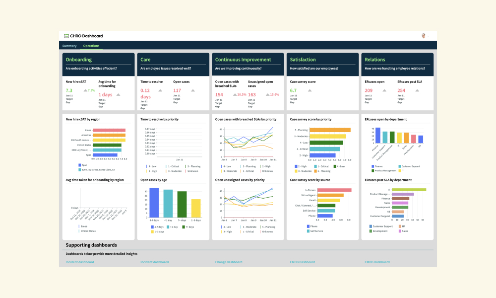Open the Satisfaction card header
The image size is (496, 298).
pos(323,64)
